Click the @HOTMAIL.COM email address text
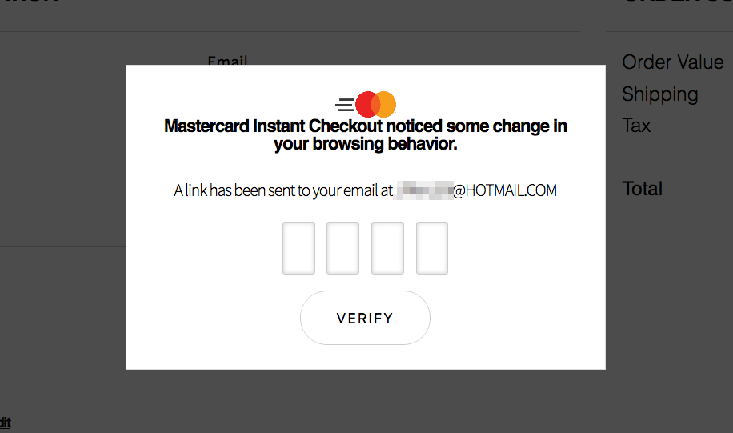 505,190
